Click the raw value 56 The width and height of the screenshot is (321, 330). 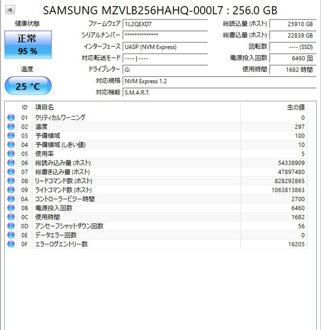coord(302,226)
